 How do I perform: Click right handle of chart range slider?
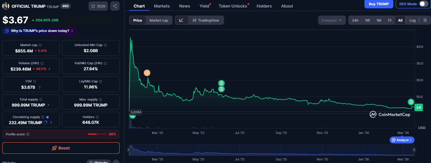pos(414,150)
